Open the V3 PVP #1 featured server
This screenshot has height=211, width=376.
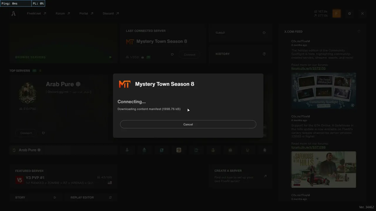(x=63, y=177)
